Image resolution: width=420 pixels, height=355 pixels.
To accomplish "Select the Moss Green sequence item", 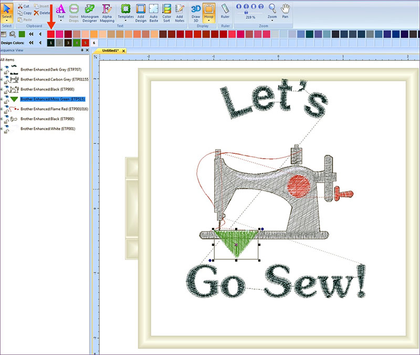I will [x=52, y=99].
